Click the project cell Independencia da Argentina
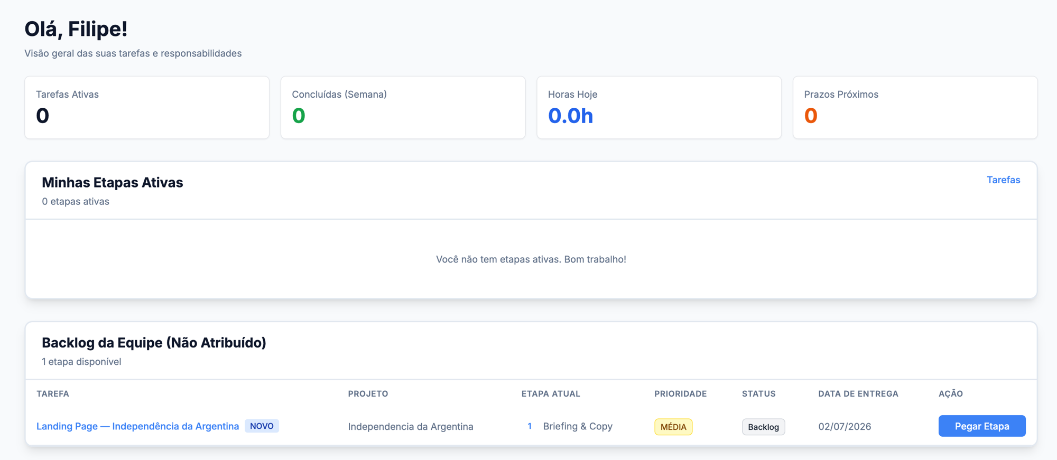This screenshot has height=460, width=1057. click(411, 427)
